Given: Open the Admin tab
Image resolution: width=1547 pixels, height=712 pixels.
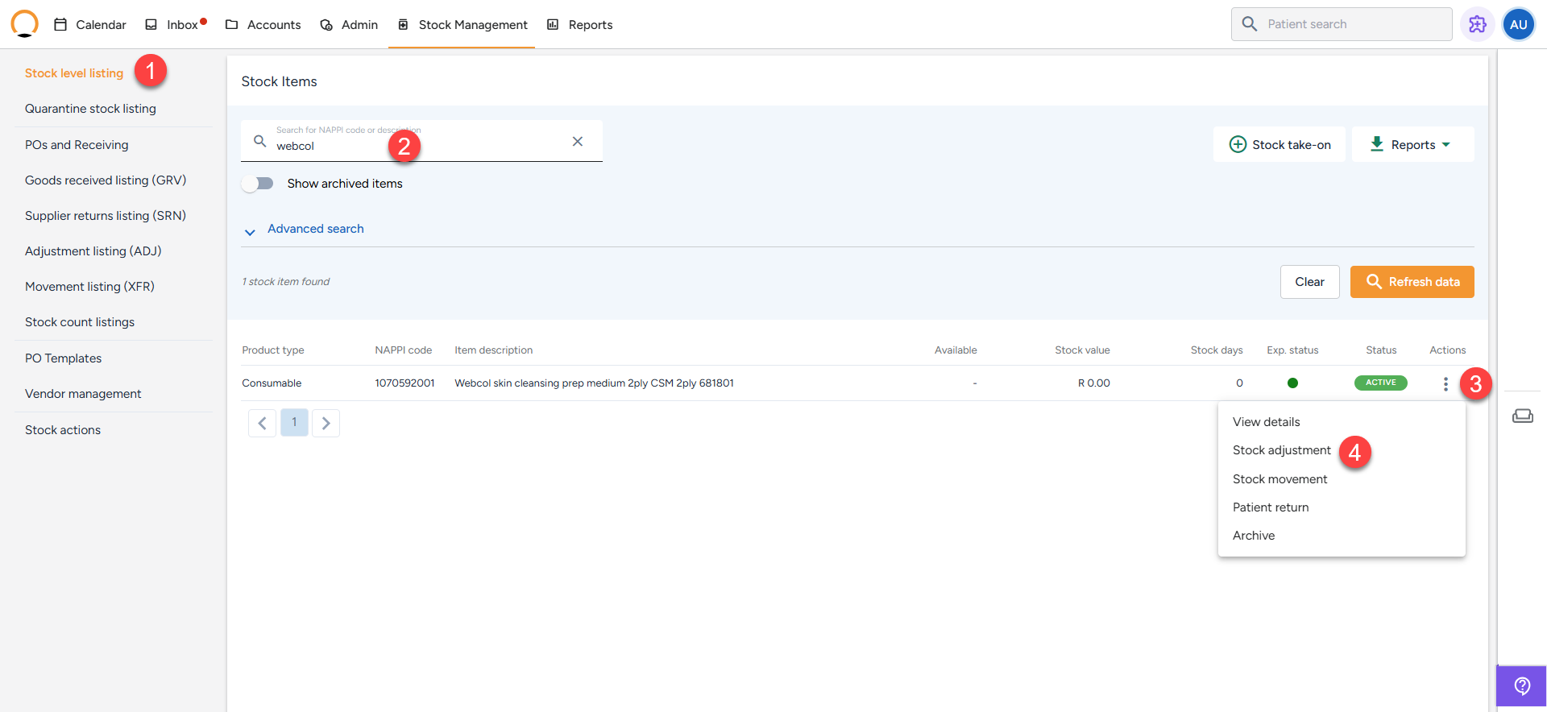Looking at the screenshot, I should click(x=349, y=25).
